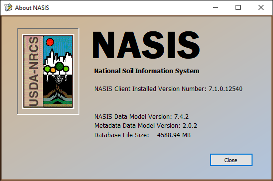Click the 'NASIS Client Installed Version Number: 7.1.0.12540' line
The width and height of the screenshot is (273, 181).
point(168,89)
